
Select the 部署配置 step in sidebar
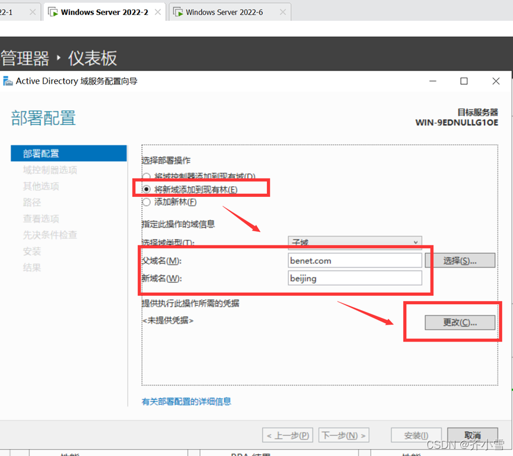tap(69, 154)
